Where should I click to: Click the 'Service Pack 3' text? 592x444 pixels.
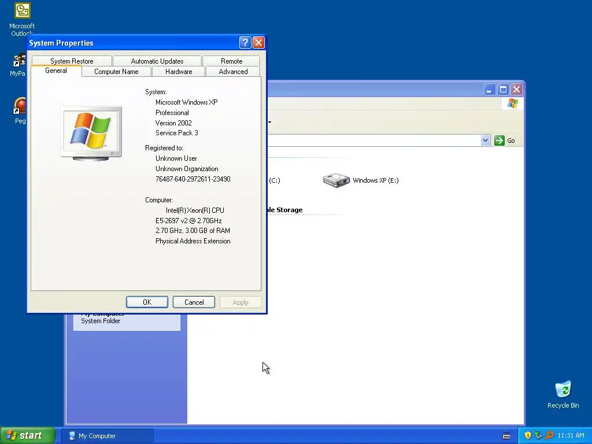[x=177, y=133]
